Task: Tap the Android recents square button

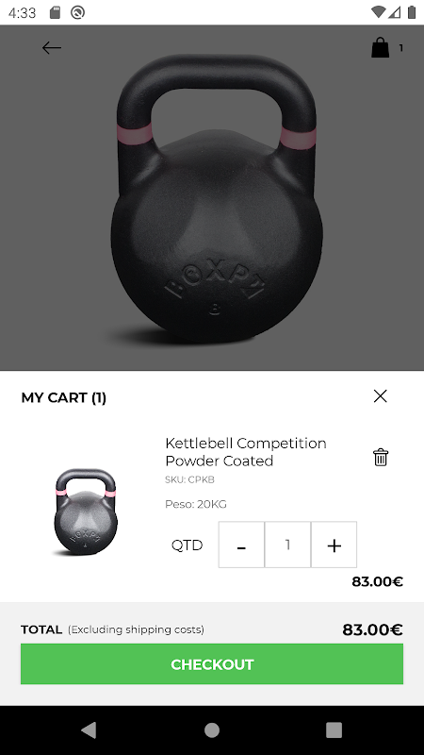Action: (334, 730)
